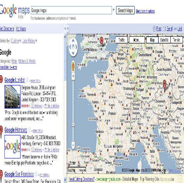
Task: Click the printer icon next to Print
Action: (154, 29)
